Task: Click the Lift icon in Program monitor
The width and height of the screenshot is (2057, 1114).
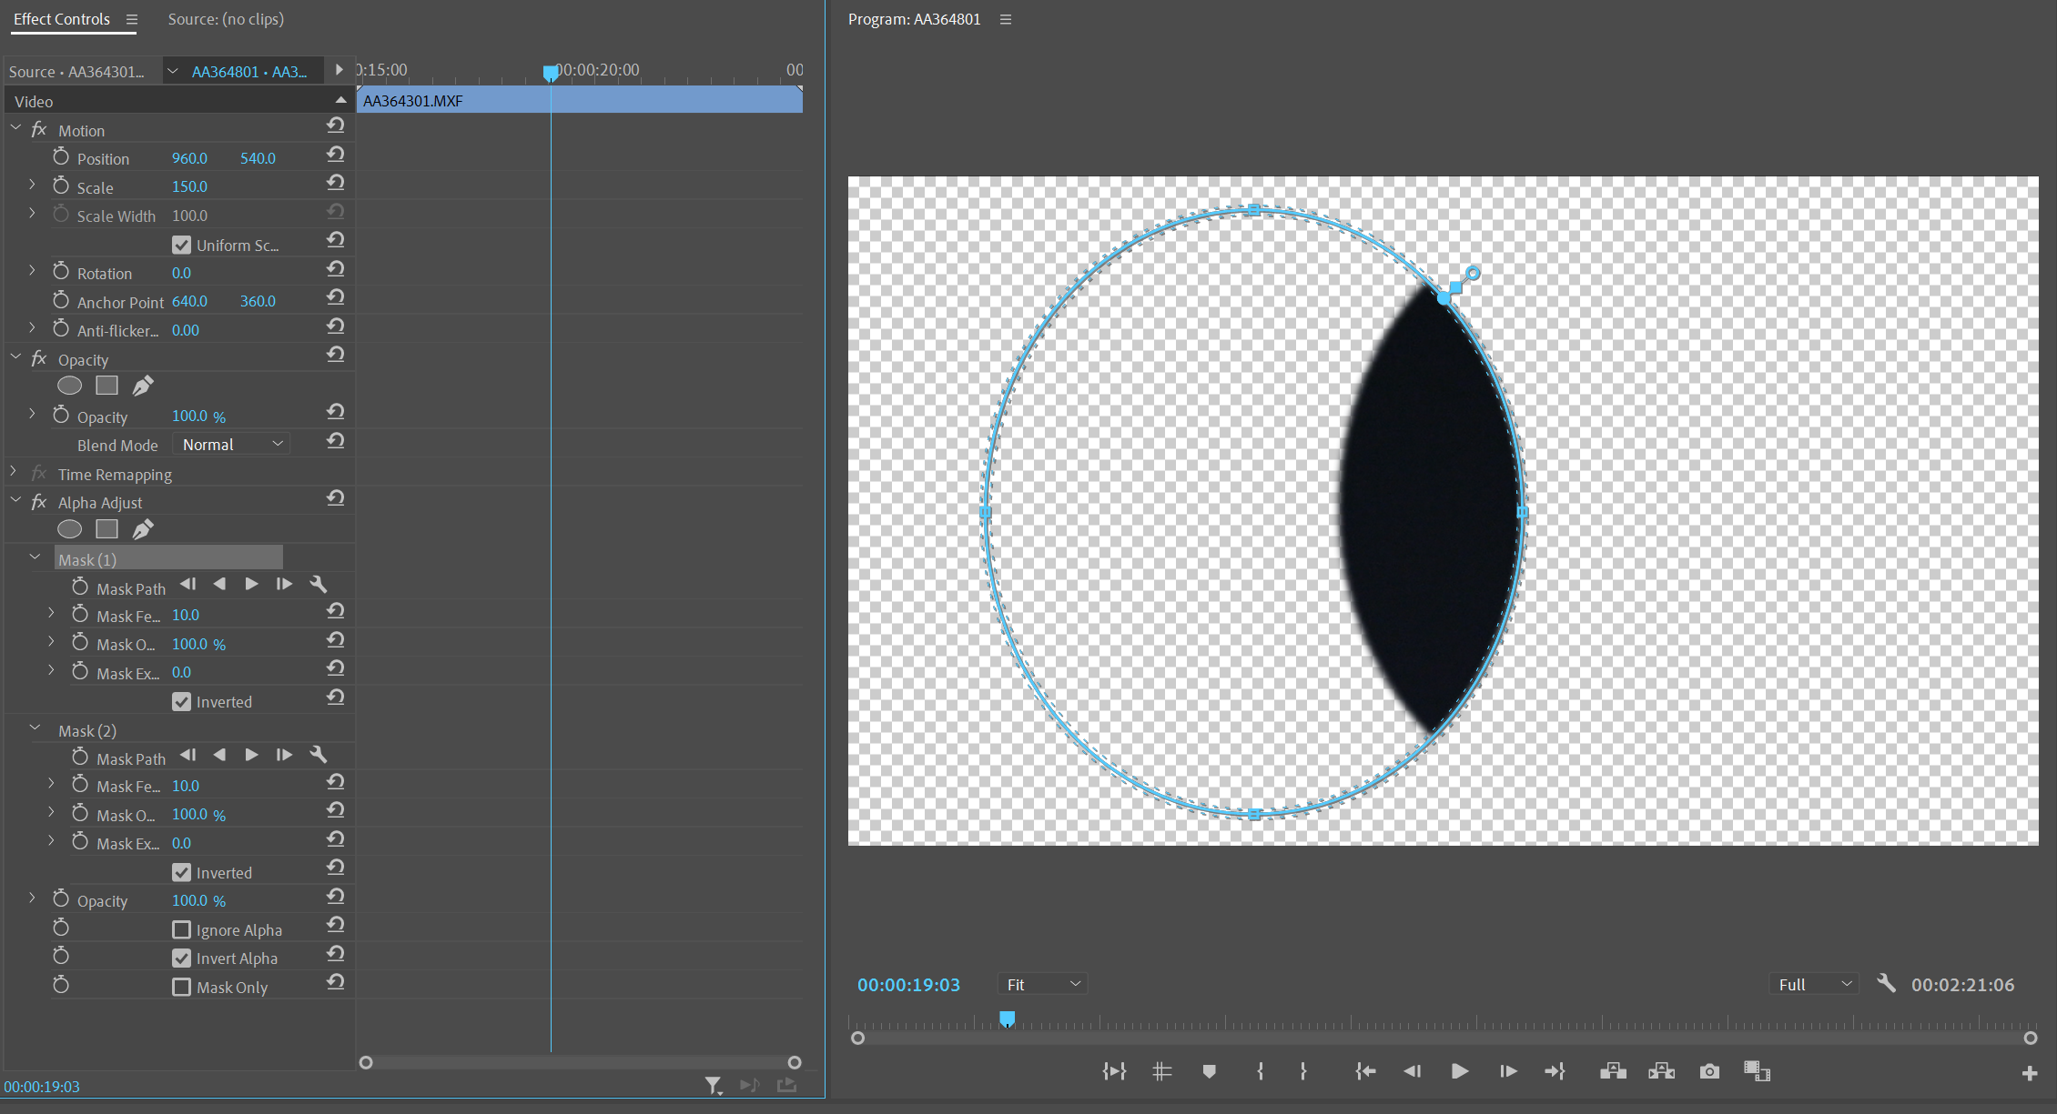Action: 1613,1071
